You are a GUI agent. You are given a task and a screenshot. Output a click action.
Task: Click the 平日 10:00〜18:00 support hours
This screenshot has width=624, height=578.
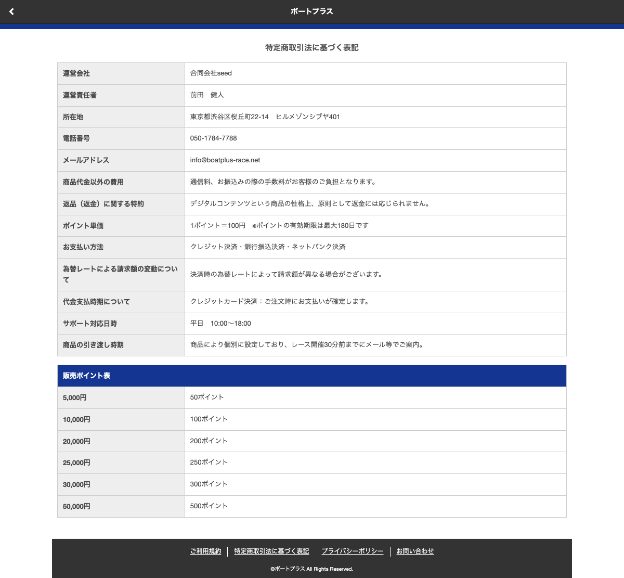(220, 324)
